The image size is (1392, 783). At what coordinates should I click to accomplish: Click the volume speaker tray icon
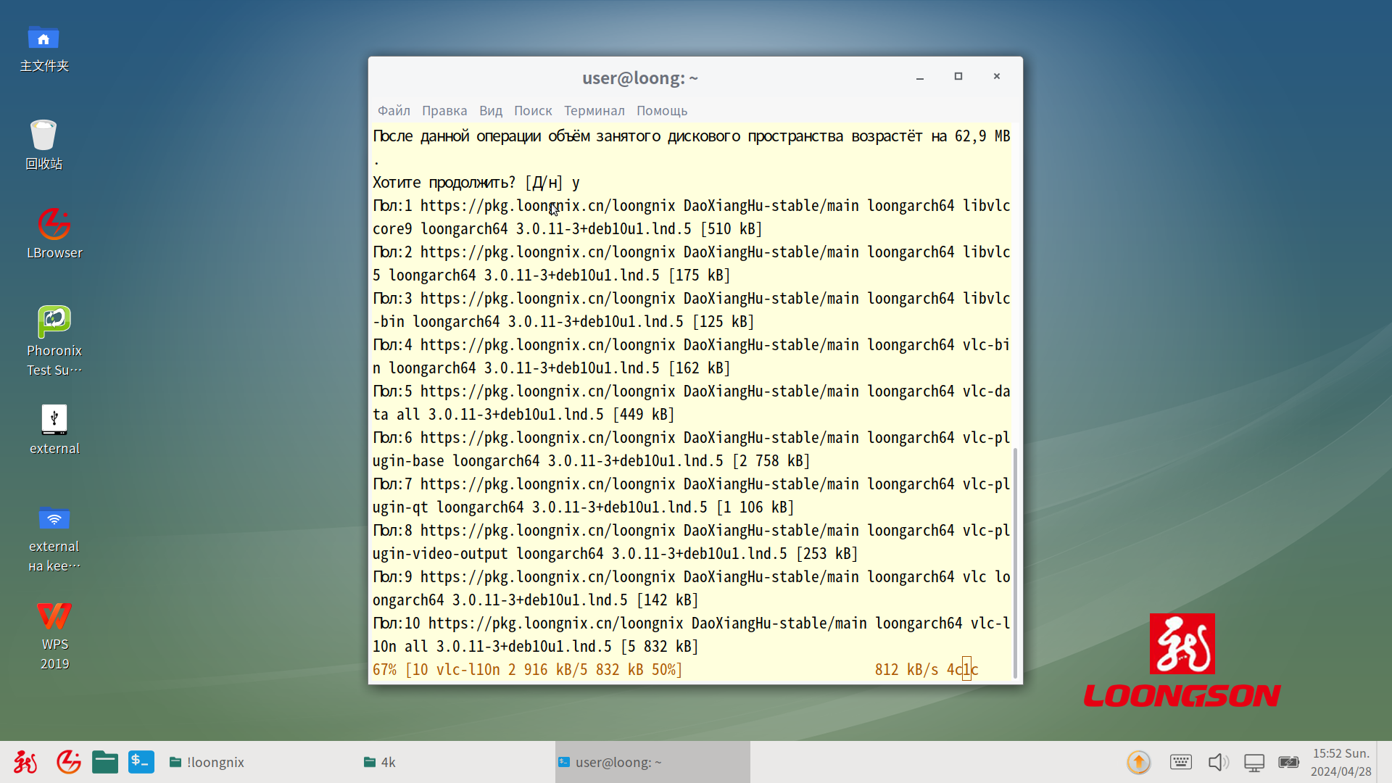[1218, 762]
